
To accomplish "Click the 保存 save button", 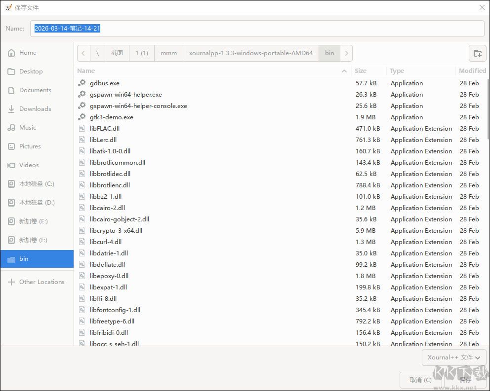I will point(465,380).
